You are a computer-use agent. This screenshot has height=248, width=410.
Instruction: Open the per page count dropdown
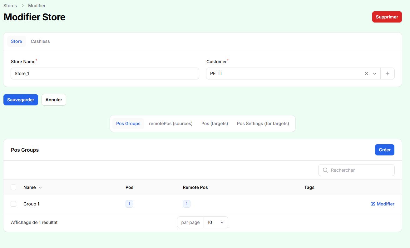(x=216, y=222)
